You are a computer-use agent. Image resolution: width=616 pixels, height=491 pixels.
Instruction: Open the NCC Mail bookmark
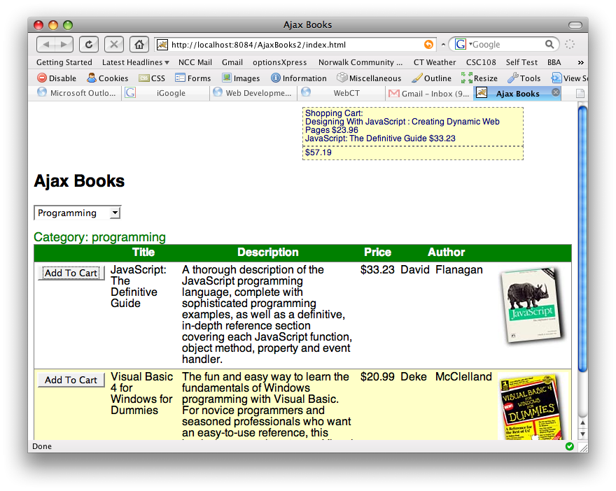(195, 62)
